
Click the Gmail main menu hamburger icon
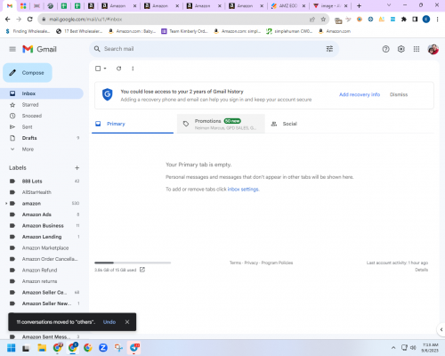(12, 49)
